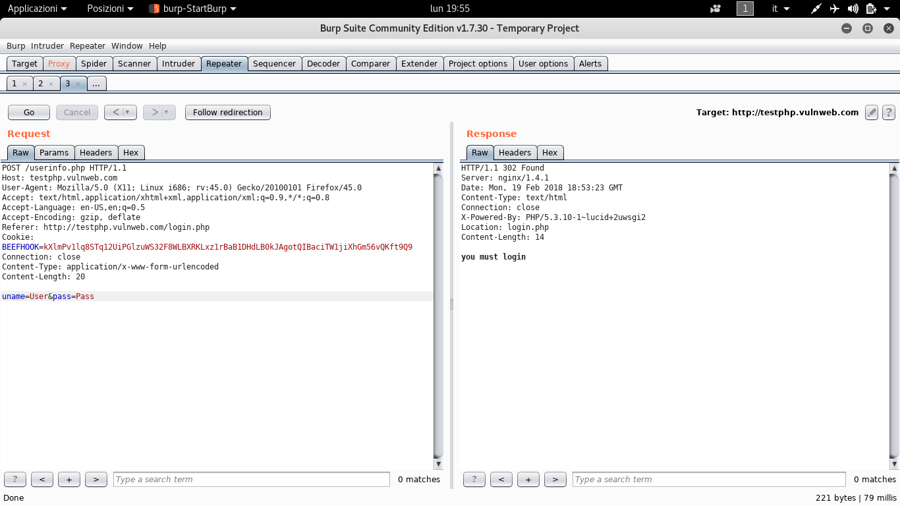Click next match button in response pane
900x506 pixels.
point(555,479)
